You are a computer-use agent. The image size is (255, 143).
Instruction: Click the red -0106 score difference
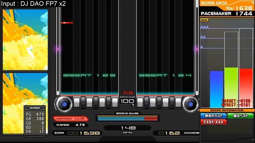[127, 93]
